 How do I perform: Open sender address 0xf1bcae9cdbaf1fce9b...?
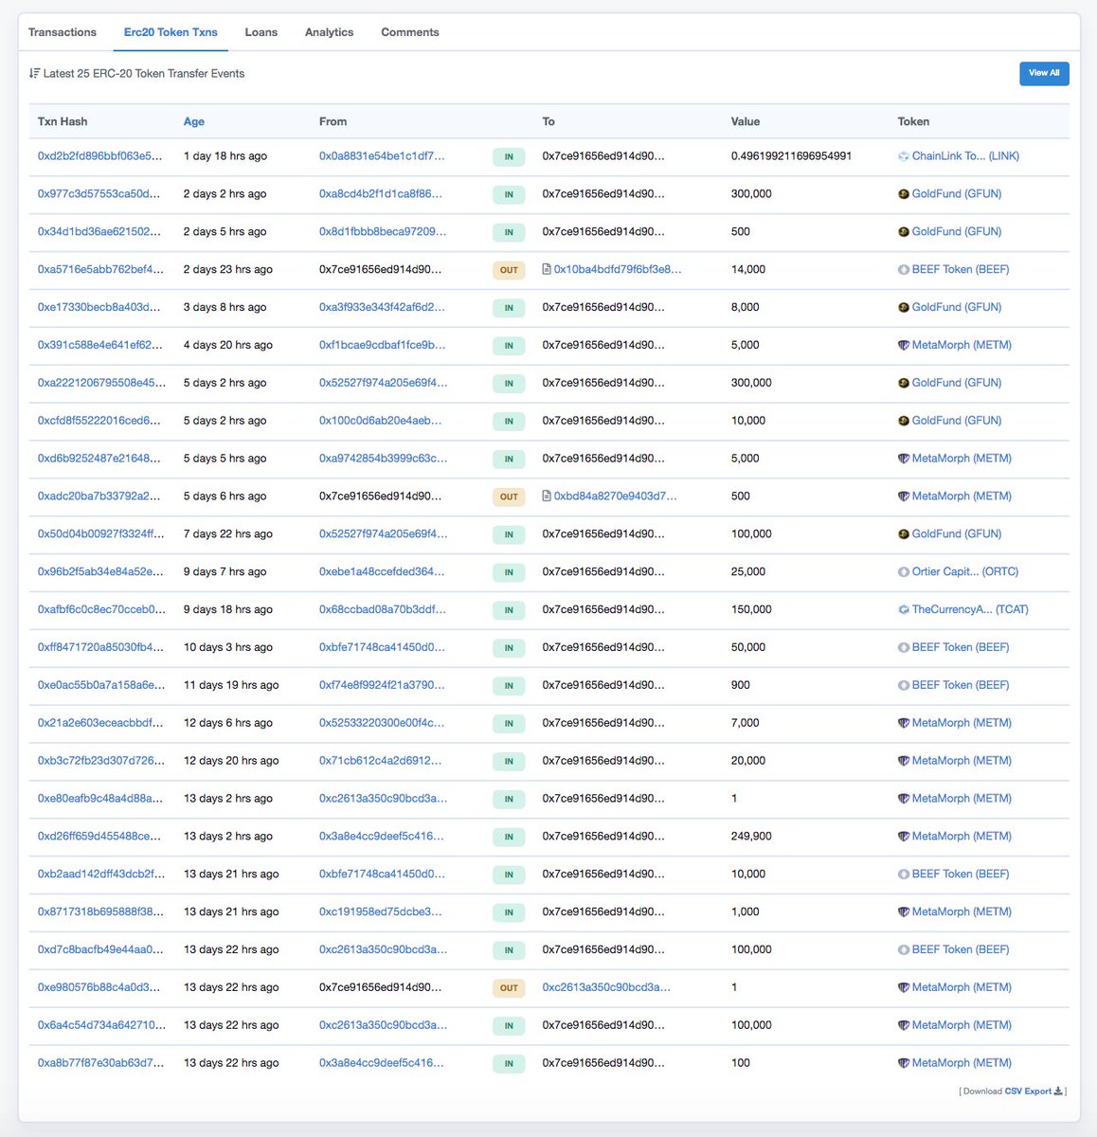click(x=383, y=345)
